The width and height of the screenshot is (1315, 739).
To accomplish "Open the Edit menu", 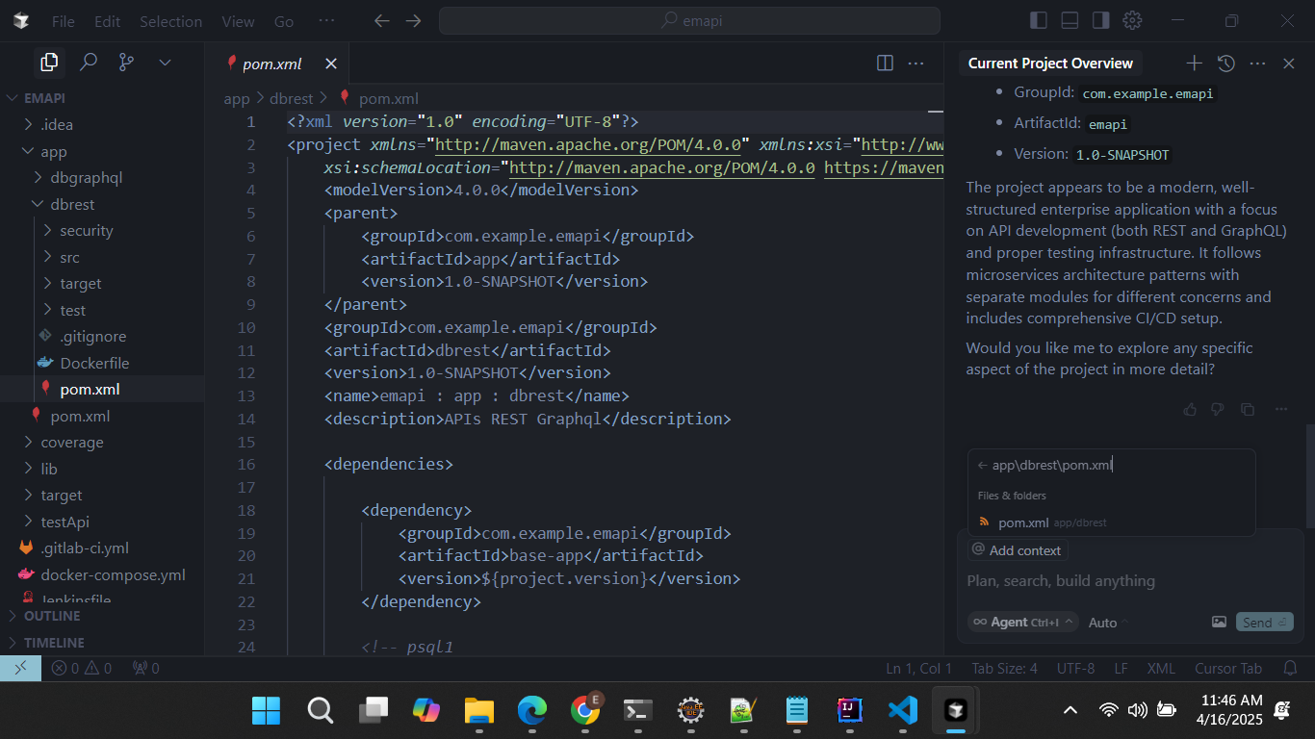I will [x=108, y=21].
